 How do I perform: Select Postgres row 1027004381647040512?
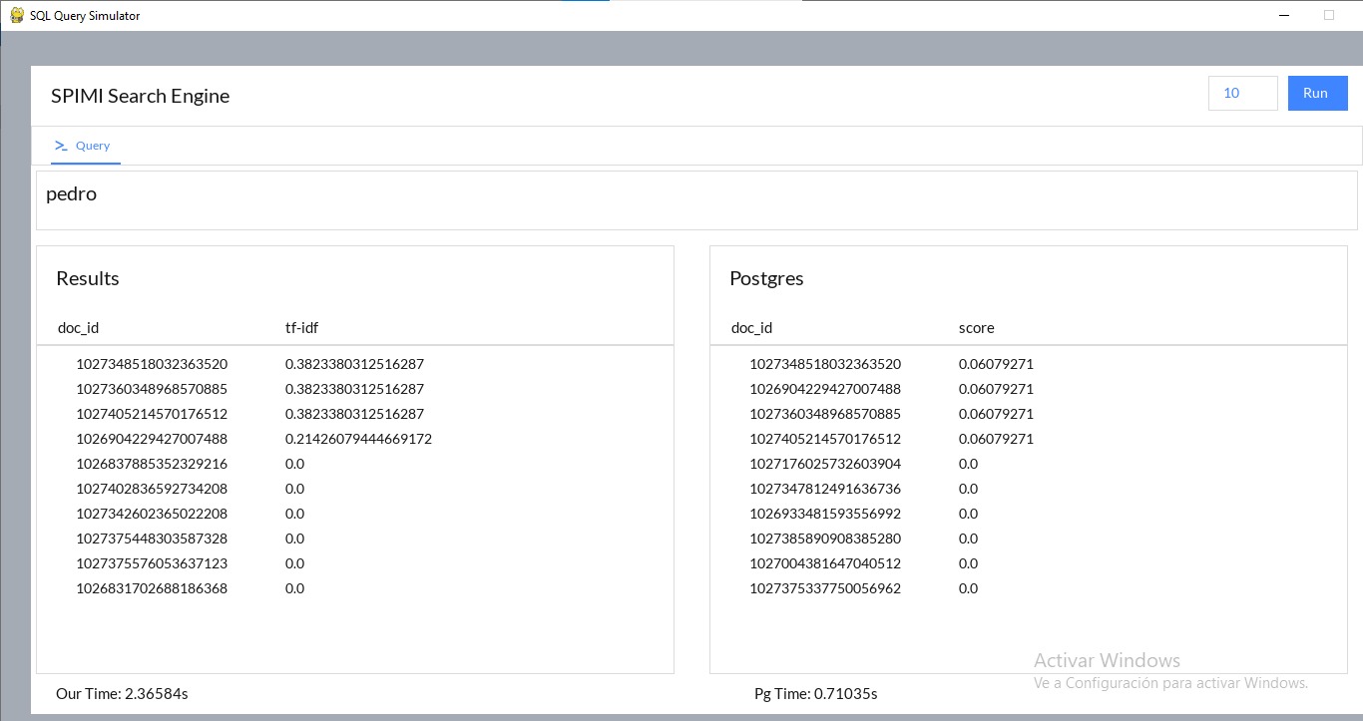click(x=1029, y=563)
